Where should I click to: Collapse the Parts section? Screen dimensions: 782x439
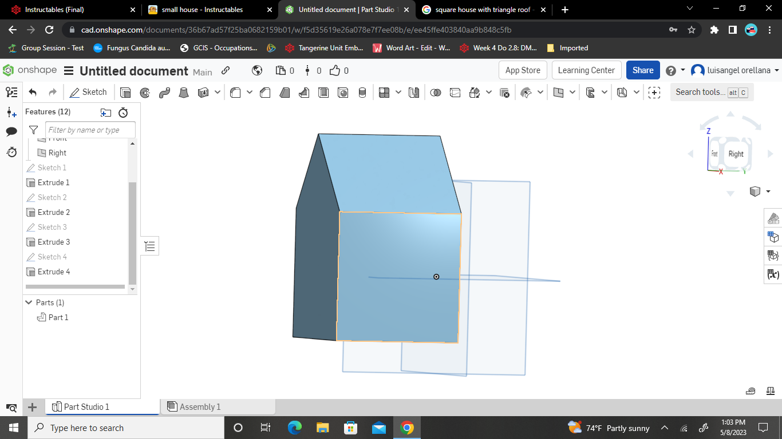point(29,302)
